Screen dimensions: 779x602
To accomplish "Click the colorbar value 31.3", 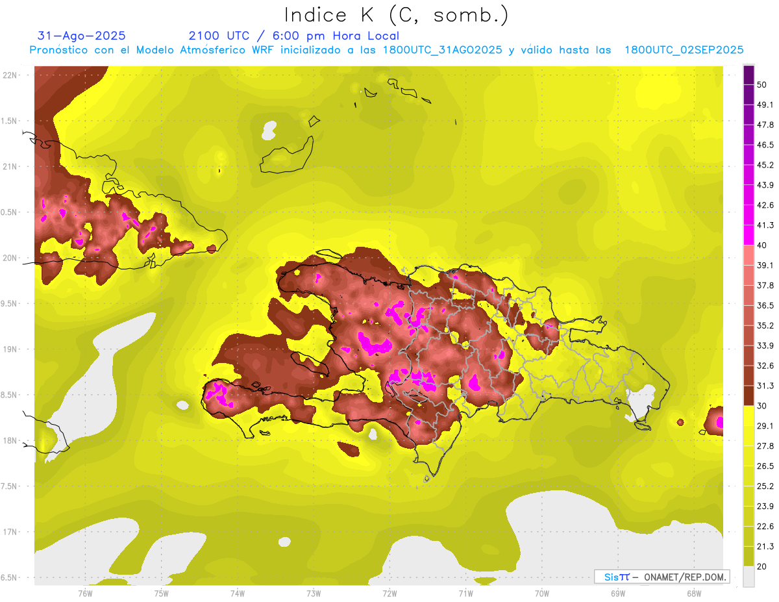I will 765,386.
